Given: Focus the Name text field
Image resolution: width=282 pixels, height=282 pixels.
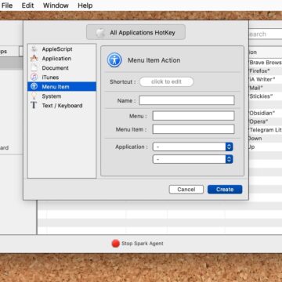Looking at the screenshot, I should 186,100.
